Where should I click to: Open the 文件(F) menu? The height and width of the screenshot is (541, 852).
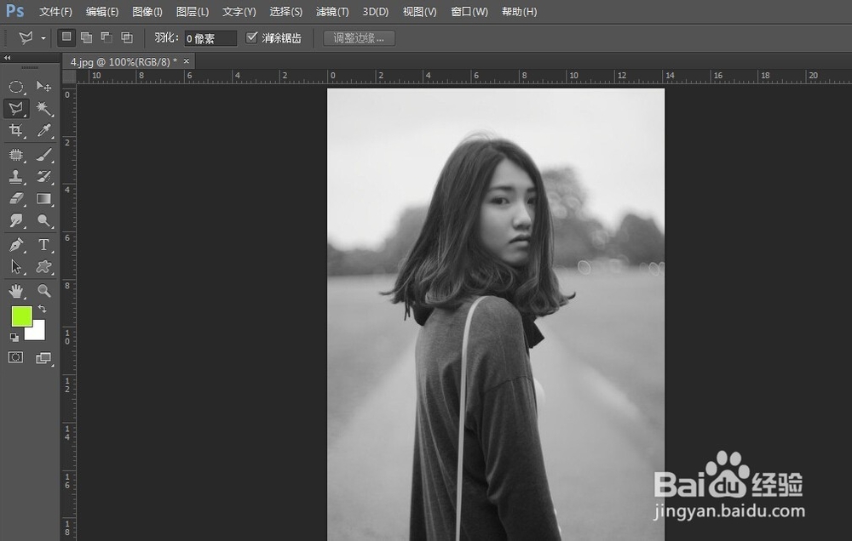[x=55, y=11]
